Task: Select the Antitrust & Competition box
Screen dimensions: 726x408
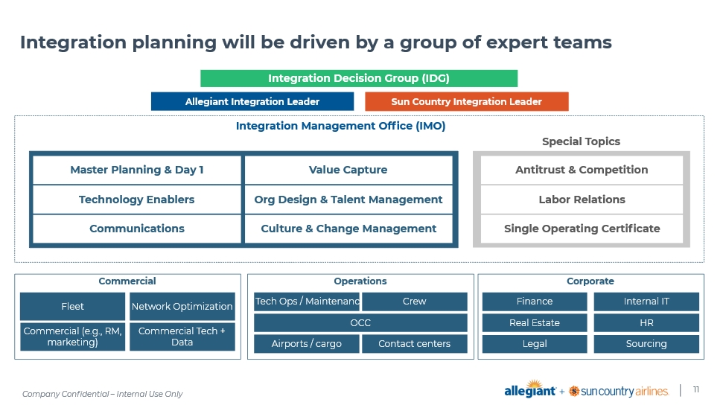Action: 582,170
